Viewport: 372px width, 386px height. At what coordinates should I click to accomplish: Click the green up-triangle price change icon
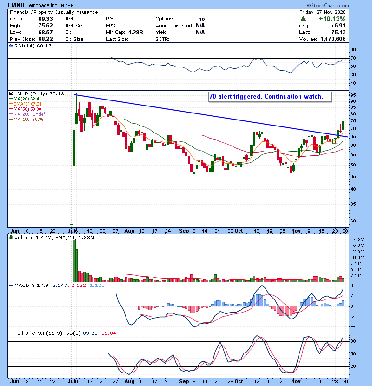303,19
